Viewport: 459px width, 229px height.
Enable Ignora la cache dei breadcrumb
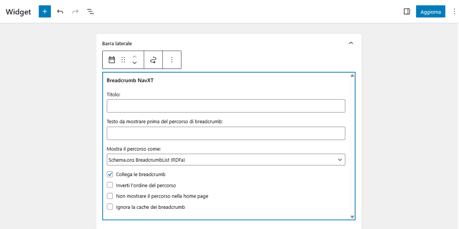110,207
